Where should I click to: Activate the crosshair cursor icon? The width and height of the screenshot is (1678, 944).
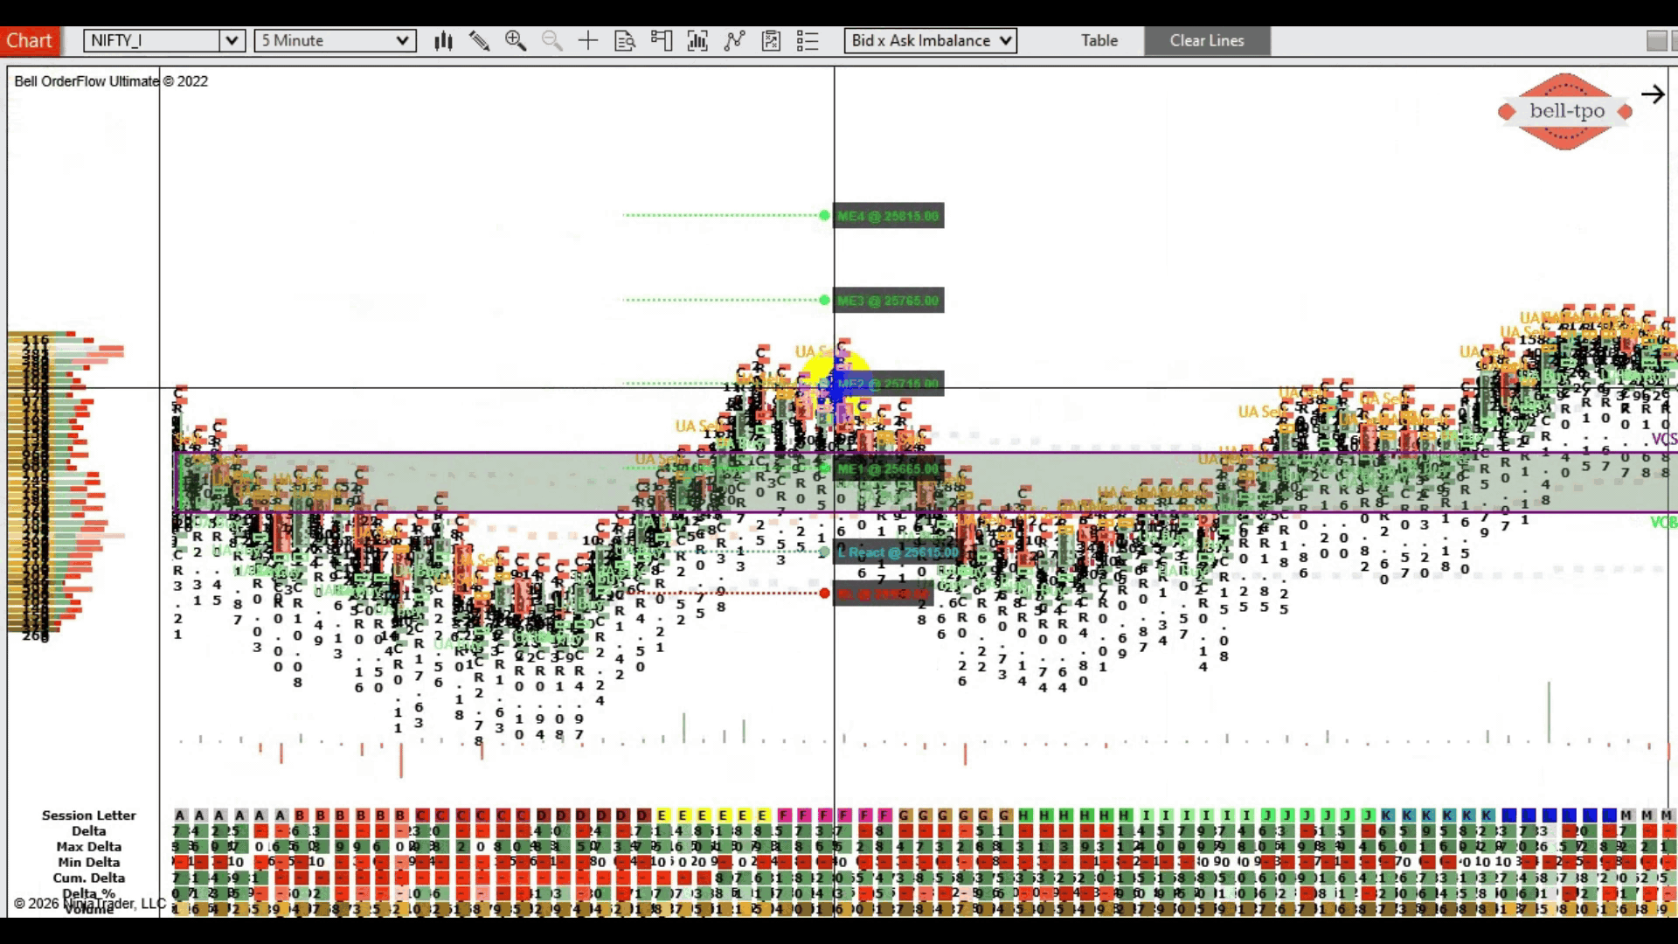tap(588, 41)
